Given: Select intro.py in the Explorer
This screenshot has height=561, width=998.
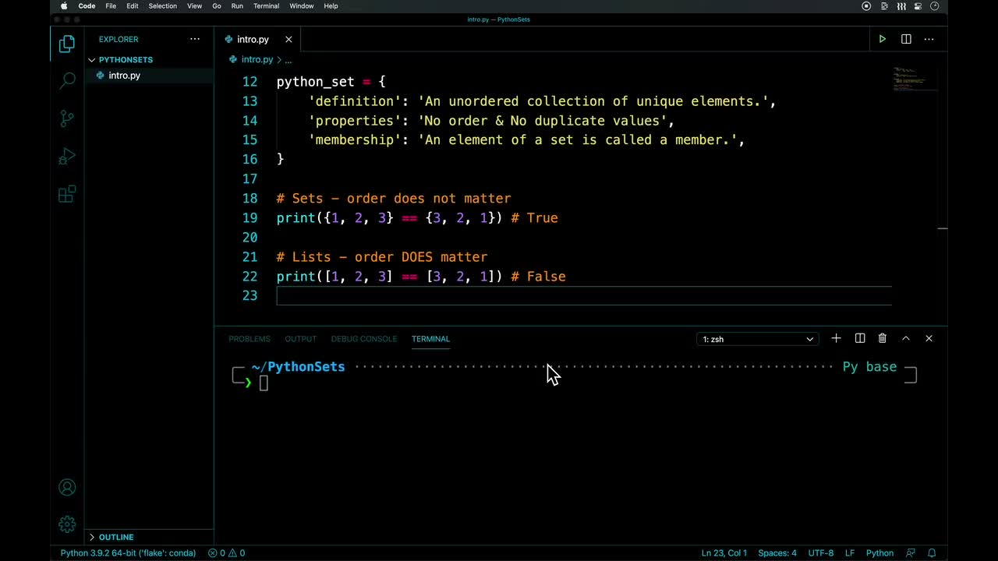Looking at the screenshot, I should coord(124,76).
